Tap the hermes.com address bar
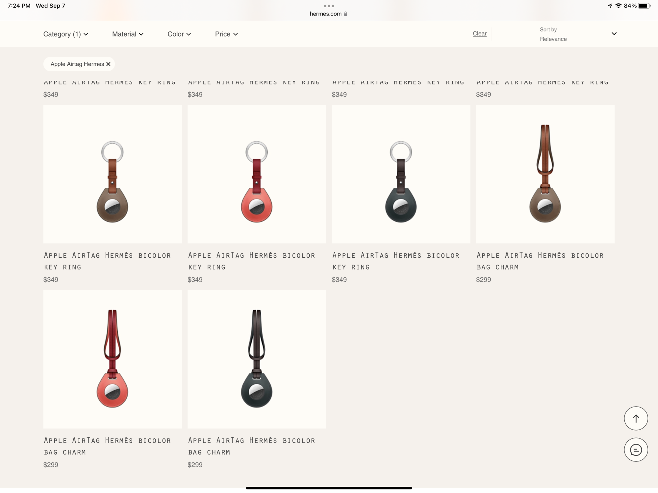The height and width of the screenshot is (493, 658). coord(326,14)
